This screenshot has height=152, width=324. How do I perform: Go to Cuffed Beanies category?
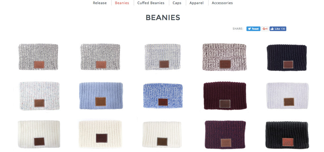pos(151,3)
